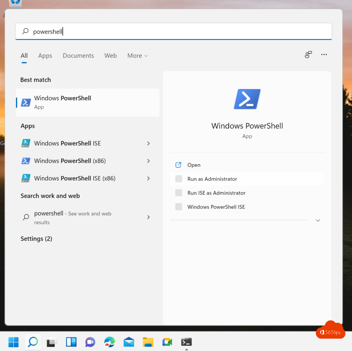
Task: Open the Mail app in taskbar
Action: coord(129,342)
